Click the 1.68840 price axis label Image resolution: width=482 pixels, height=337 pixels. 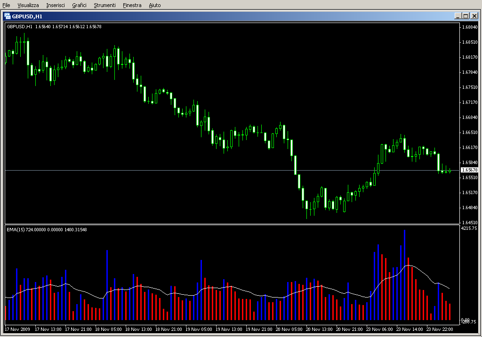(470, 27)
